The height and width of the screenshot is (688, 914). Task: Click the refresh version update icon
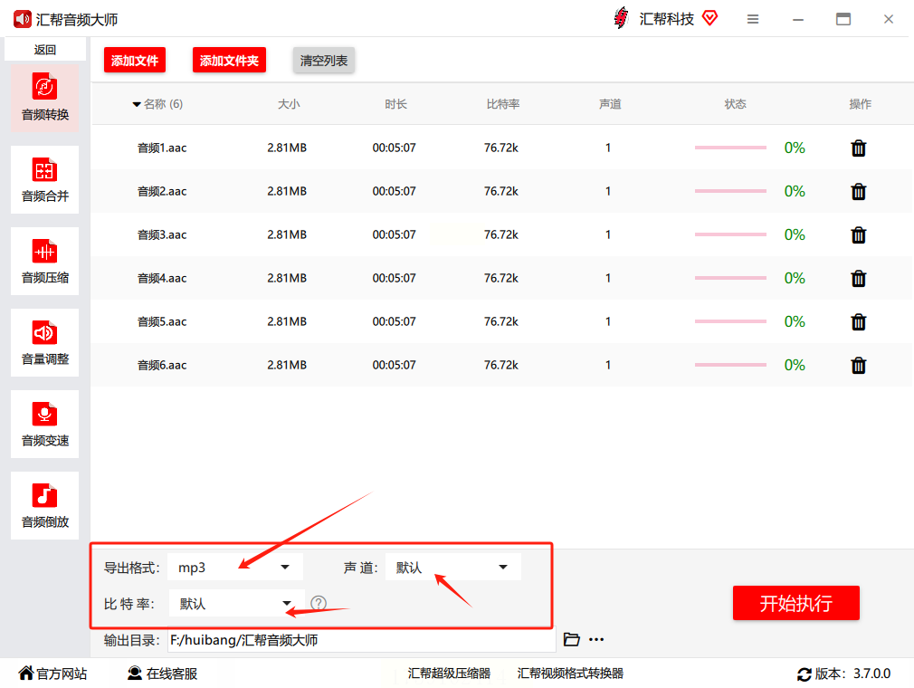click(x=804, y=674)
